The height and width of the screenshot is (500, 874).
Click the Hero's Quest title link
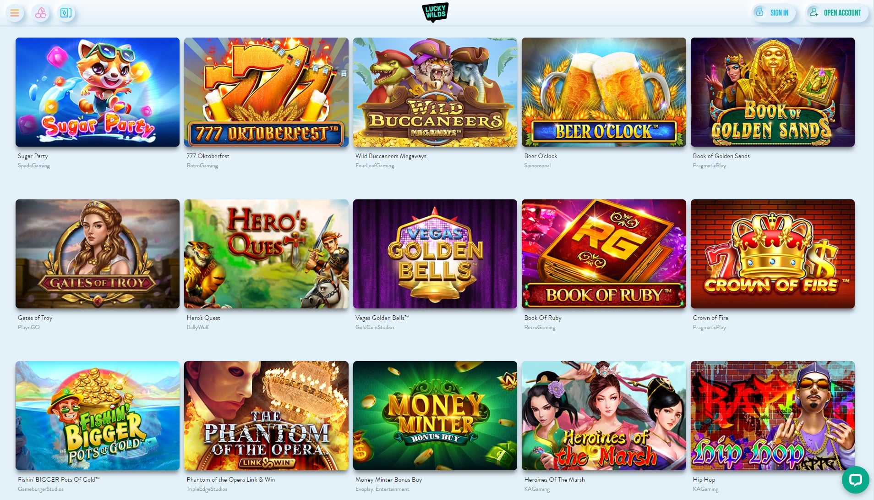(203, 318)
